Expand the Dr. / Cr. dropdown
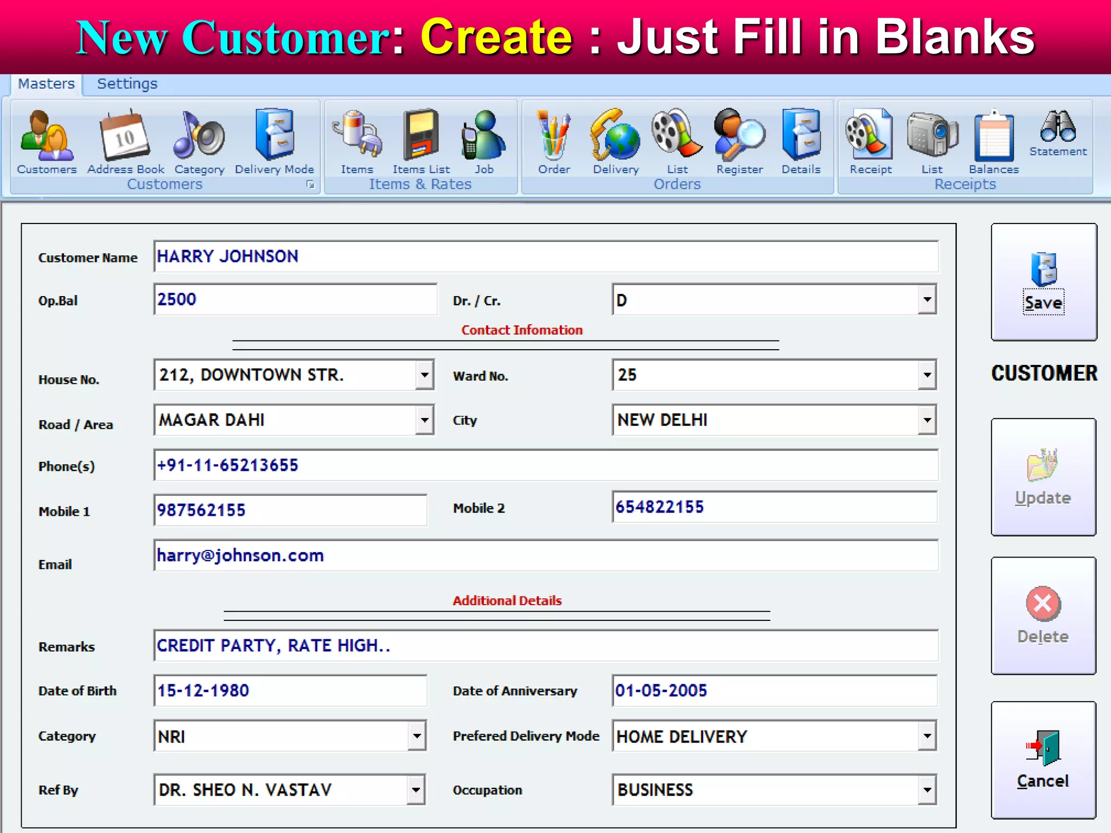1111x833 pixels. pos(927,299)
